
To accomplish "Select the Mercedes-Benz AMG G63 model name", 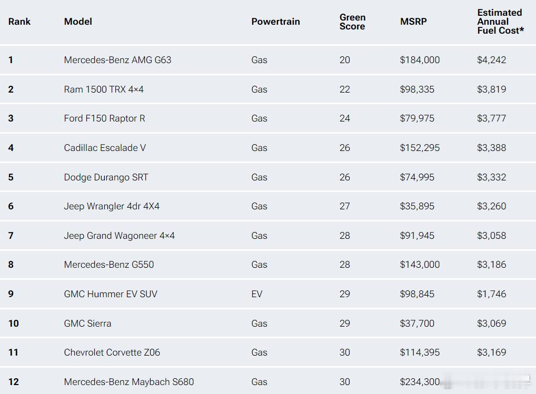I will point(117,60).
